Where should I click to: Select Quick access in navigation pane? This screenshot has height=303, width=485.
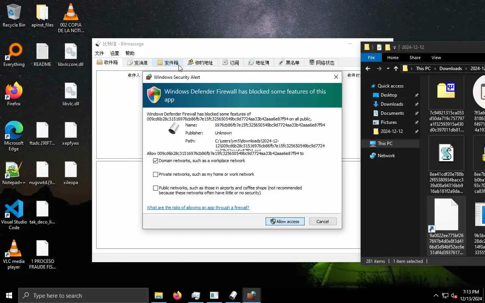[x=390, y=86]
